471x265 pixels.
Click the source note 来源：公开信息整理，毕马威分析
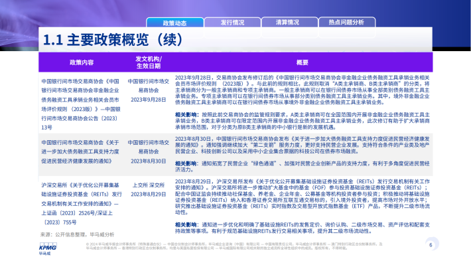(77, 234)
